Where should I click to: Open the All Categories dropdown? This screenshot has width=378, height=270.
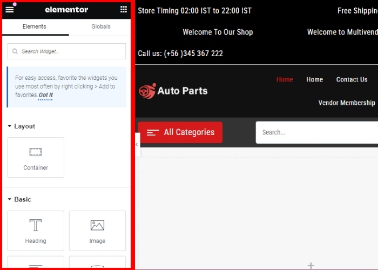[x=180, y=132]
